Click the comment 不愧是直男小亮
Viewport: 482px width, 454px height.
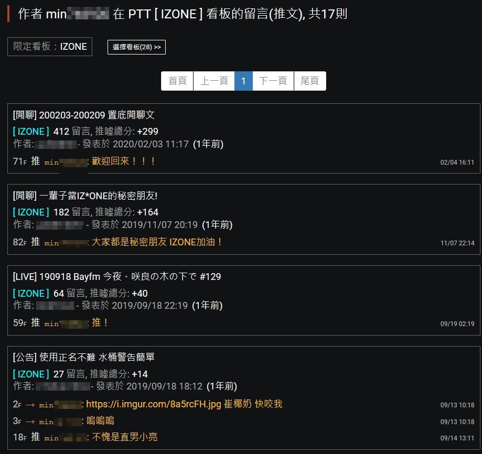coord(125,437)
